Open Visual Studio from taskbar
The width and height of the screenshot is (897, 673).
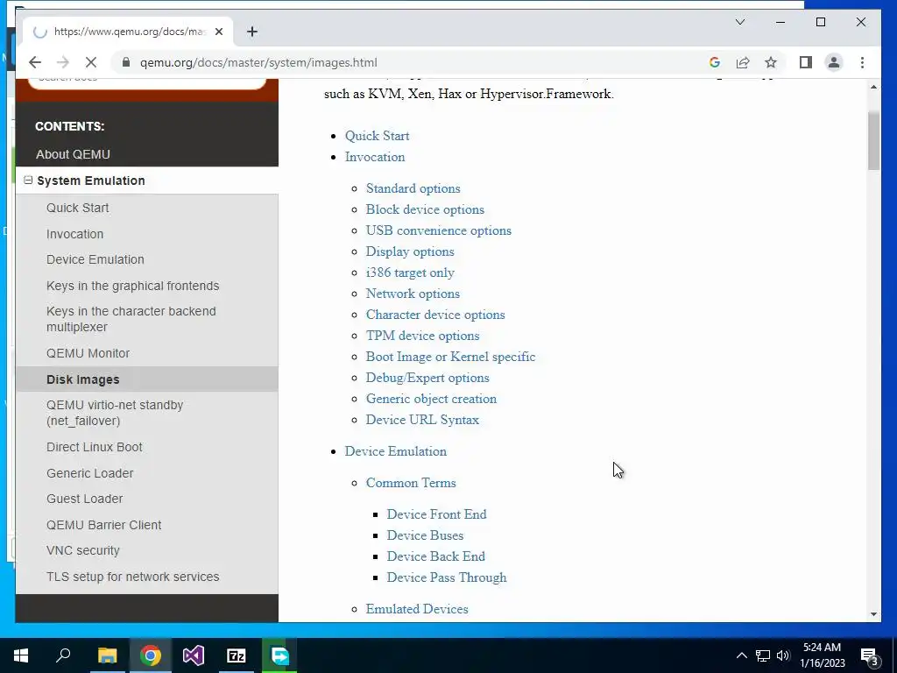point(194,655)
